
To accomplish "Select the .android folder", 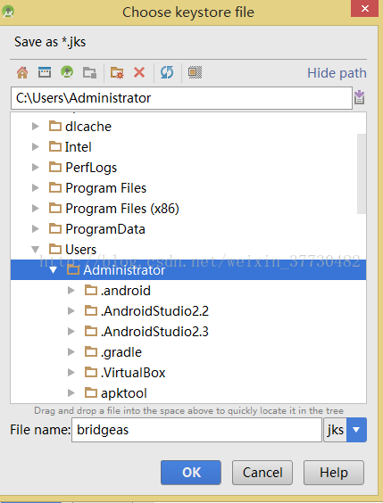I will pyautogui.click(x=188, y=291).
